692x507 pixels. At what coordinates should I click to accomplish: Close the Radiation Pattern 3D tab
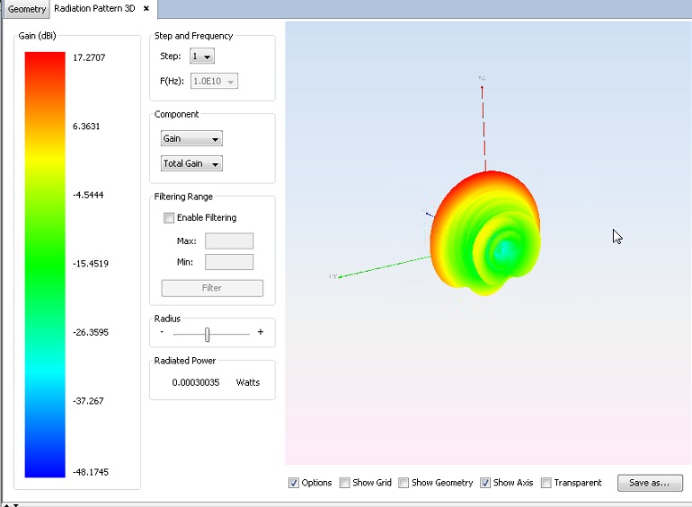pos(146,9)
